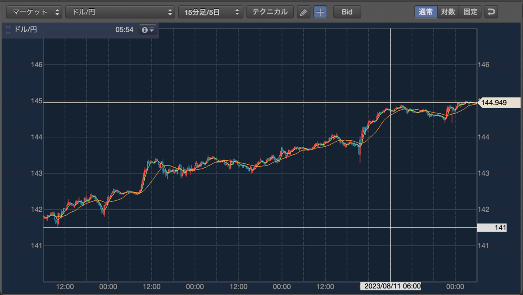Click the 2023/08/11 06:00 date label
523x295 pixels.
[391, 286]
